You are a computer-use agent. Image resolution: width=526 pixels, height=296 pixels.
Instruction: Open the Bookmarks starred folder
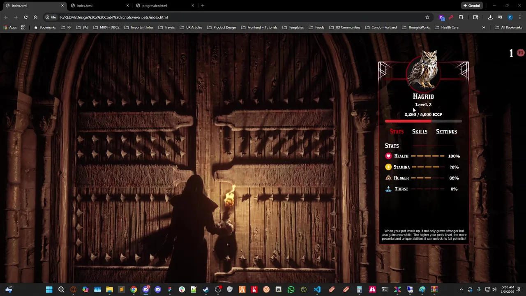pyautogui.click(x=44, y=28)
